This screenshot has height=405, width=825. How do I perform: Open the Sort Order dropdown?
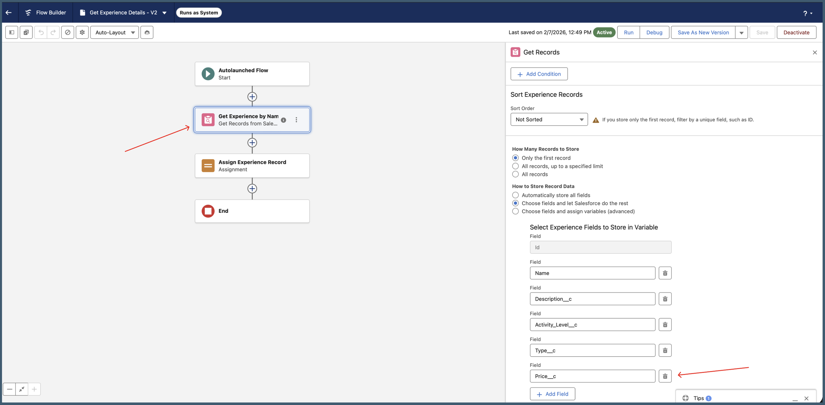[549, 119]
